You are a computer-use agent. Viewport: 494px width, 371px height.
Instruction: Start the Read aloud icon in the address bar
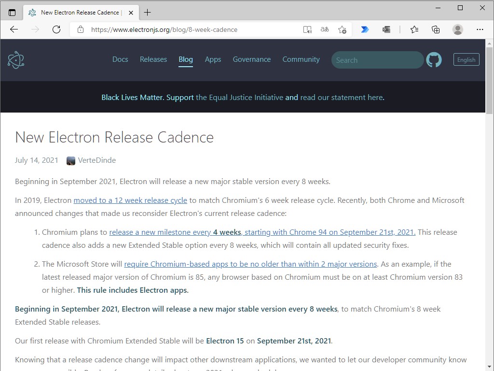tap(307, 29)
